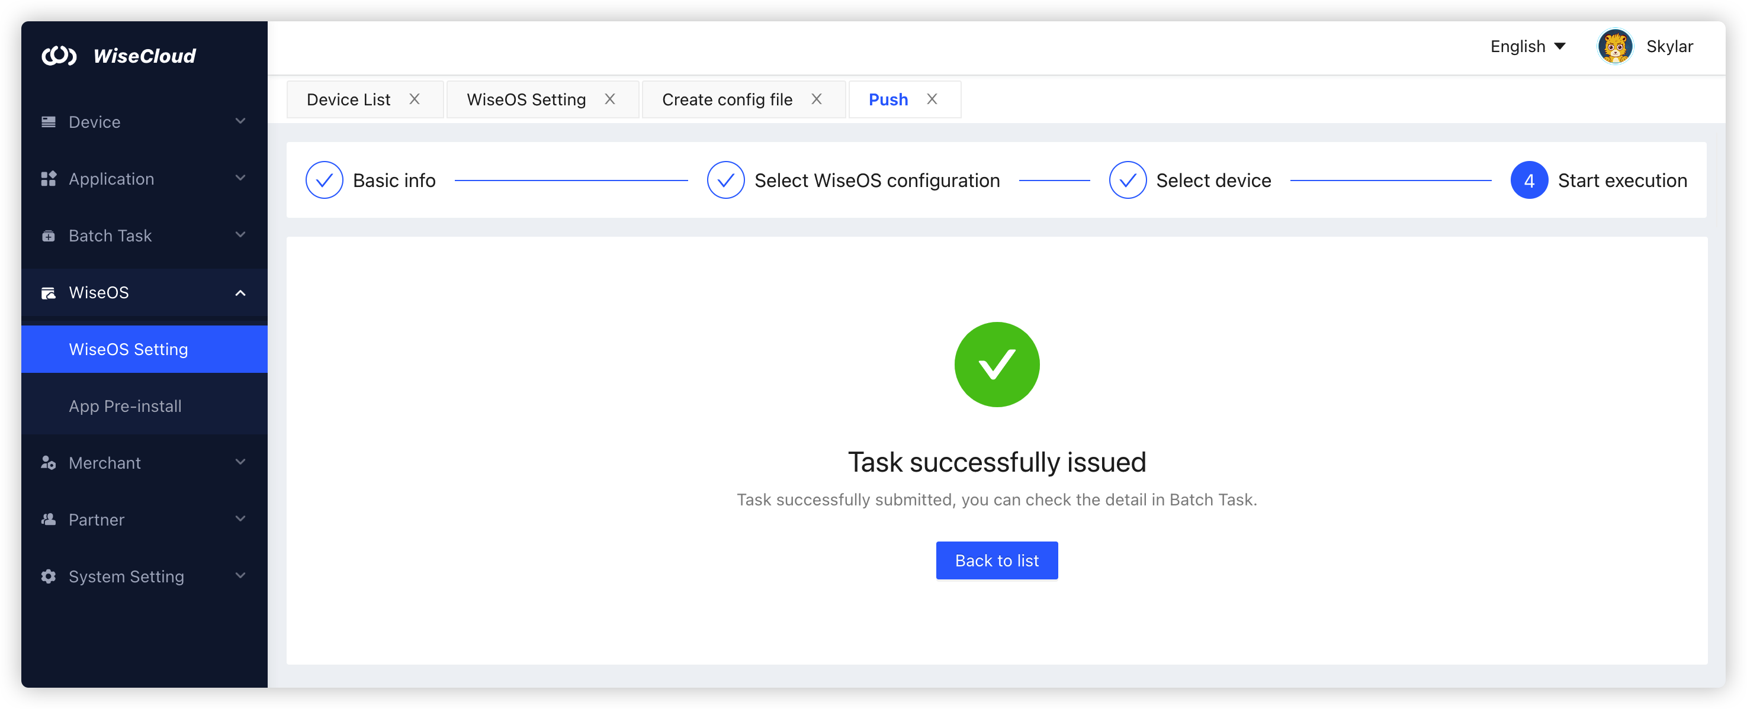
Task: Expand the Batch Task menu chevron
Action: 240,235
